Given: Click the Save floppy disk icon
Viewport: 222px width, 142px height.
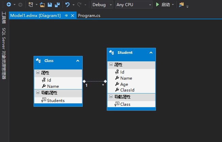Looking at the screenshot, I should pyautogui.click(x=50, y=5).
